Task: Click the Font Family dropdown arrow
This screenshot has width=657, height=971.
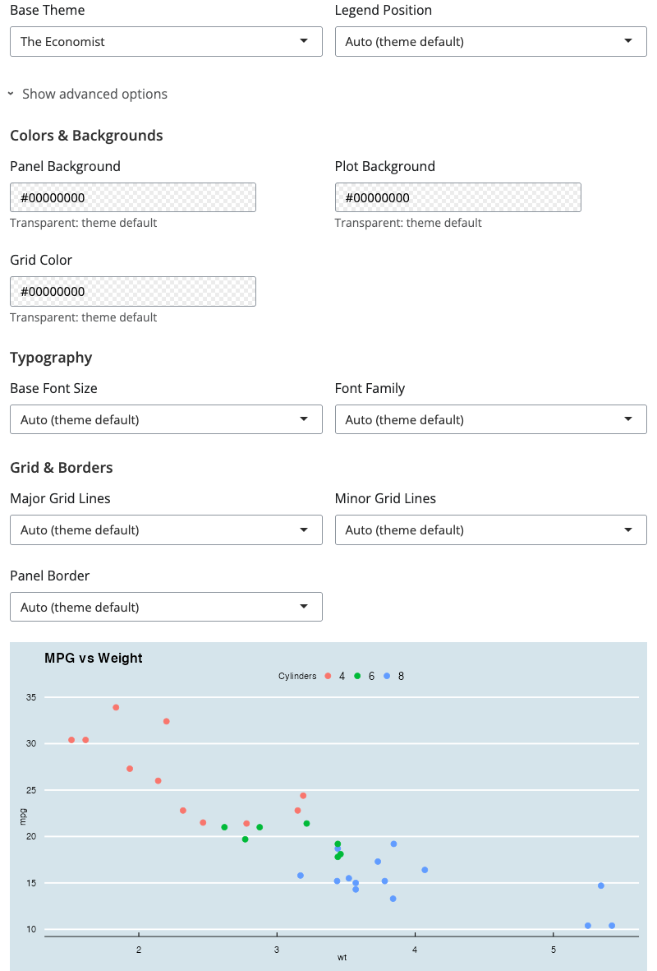Action: 628,419
